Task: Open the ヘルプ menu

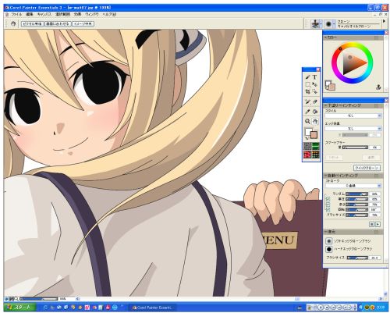Action: tap(109, 15)
